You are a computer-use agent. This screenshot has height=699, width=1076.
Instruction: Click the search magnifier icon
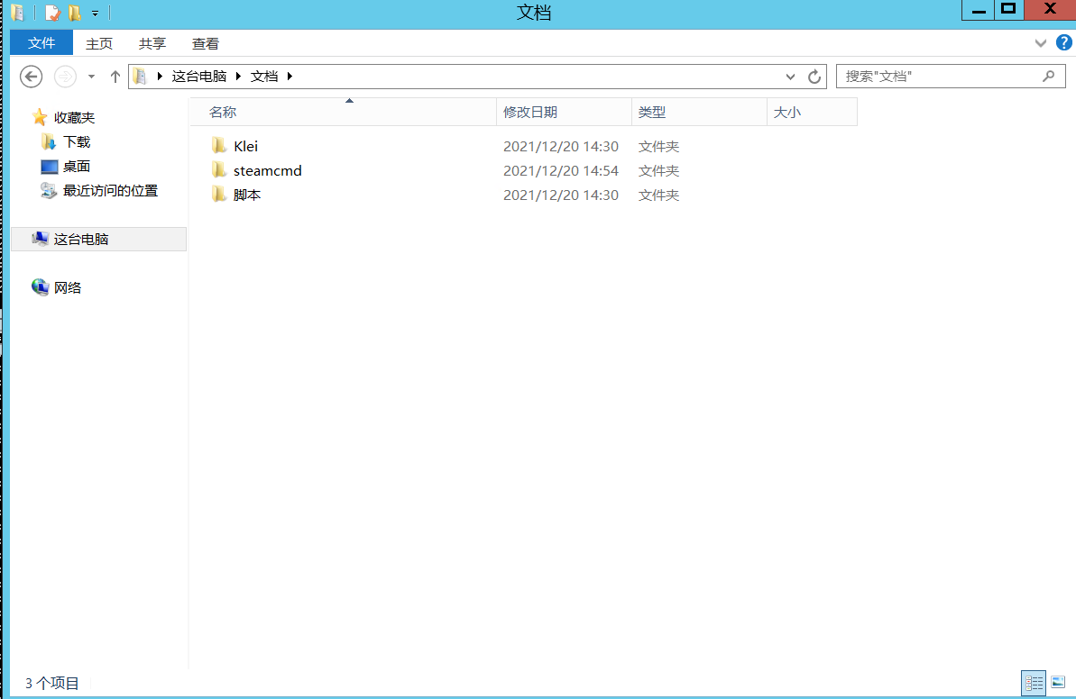tap(1048, 77)
